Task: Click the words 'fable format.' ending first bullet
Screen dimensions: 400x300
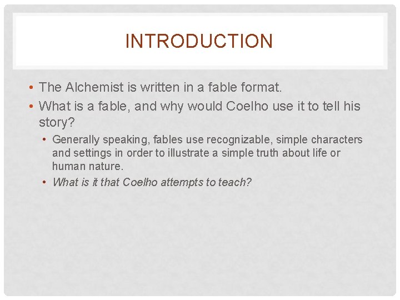Action: 245,87
